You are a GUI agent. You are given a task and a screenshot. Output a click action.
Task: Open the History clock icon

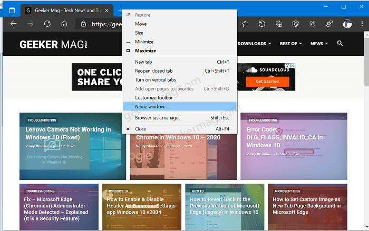261,24
